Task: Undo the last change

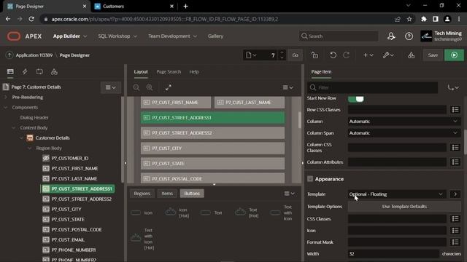Action: pyautogui.click(x=333, y=55)
